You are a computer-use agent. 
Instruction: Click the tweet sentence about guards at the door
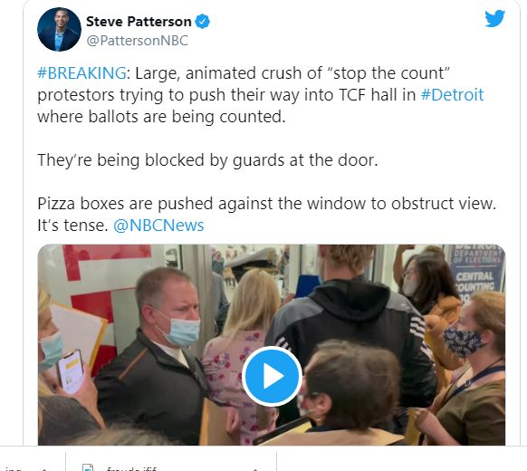click(207, 160)
